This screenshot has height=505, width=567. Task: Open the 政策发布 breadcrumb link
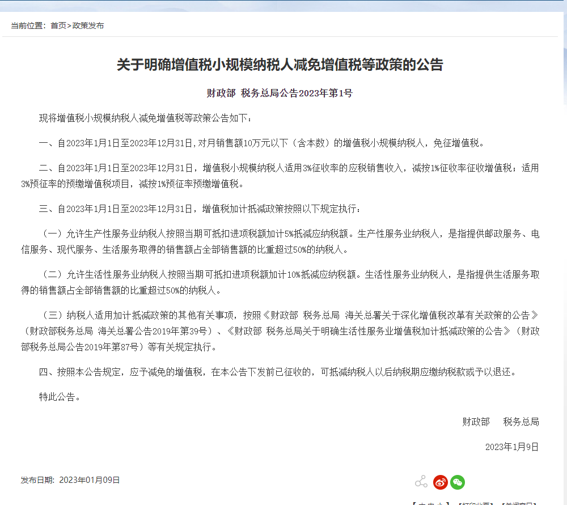88,26
